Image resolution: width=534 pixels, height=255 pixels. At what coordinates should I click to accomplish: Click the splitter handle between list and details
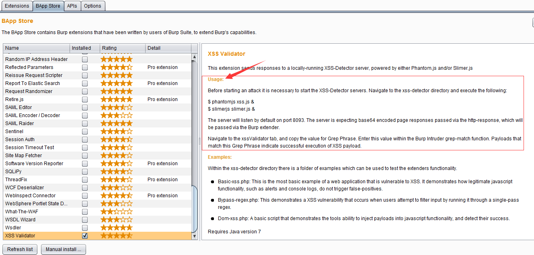click(199, 140)
